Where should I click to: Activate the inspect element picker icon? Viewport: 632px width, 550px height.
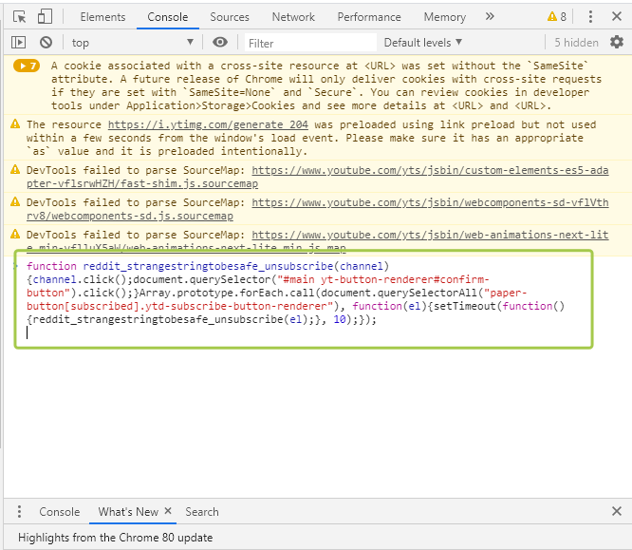tap(19, 17)
